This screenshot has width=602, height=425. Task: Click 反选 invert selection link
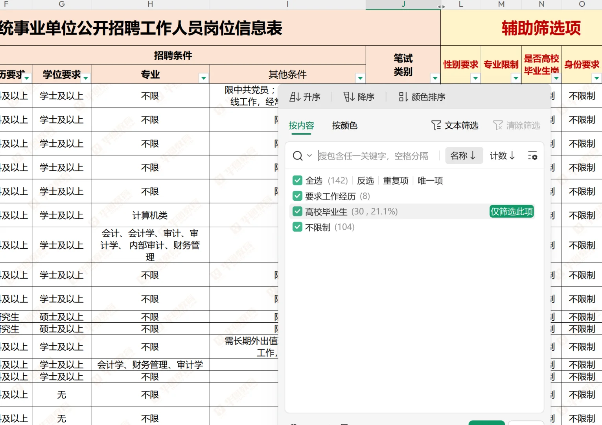click(x=365, y=181)
